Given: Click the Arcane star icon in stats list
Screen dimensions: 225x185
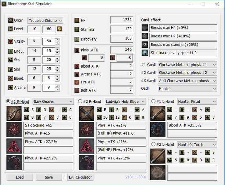Looking at the screenshot, I should [x=11, y=88].
